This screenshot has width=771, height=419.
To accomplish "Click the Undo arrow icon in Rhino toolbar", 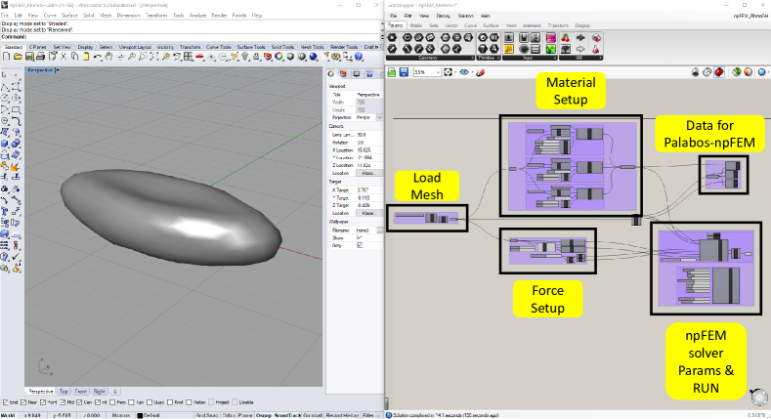I will tap(98, 57).
